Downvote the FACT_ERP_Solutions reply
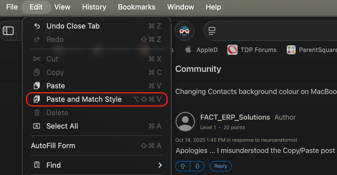Screen dimensions: 337x175 pyautogui.click(x=197, y=166)
